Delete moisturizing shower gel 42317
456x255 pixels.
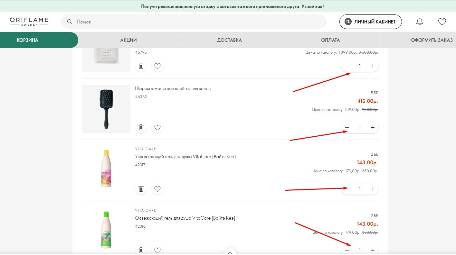[141, 189]
